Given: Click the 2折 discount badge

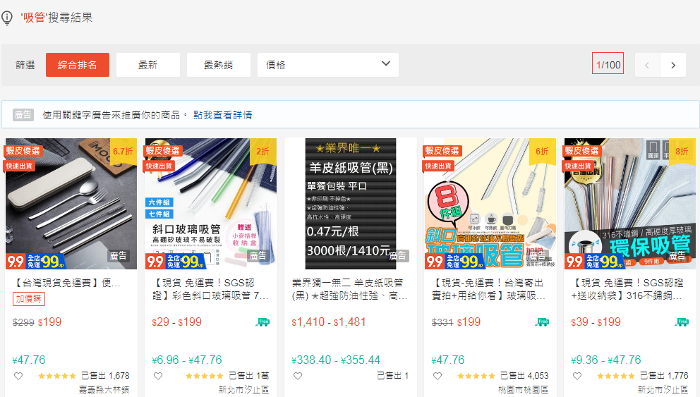Looking at the screenshot, I should pyautogui.click(x=263, y=152).
